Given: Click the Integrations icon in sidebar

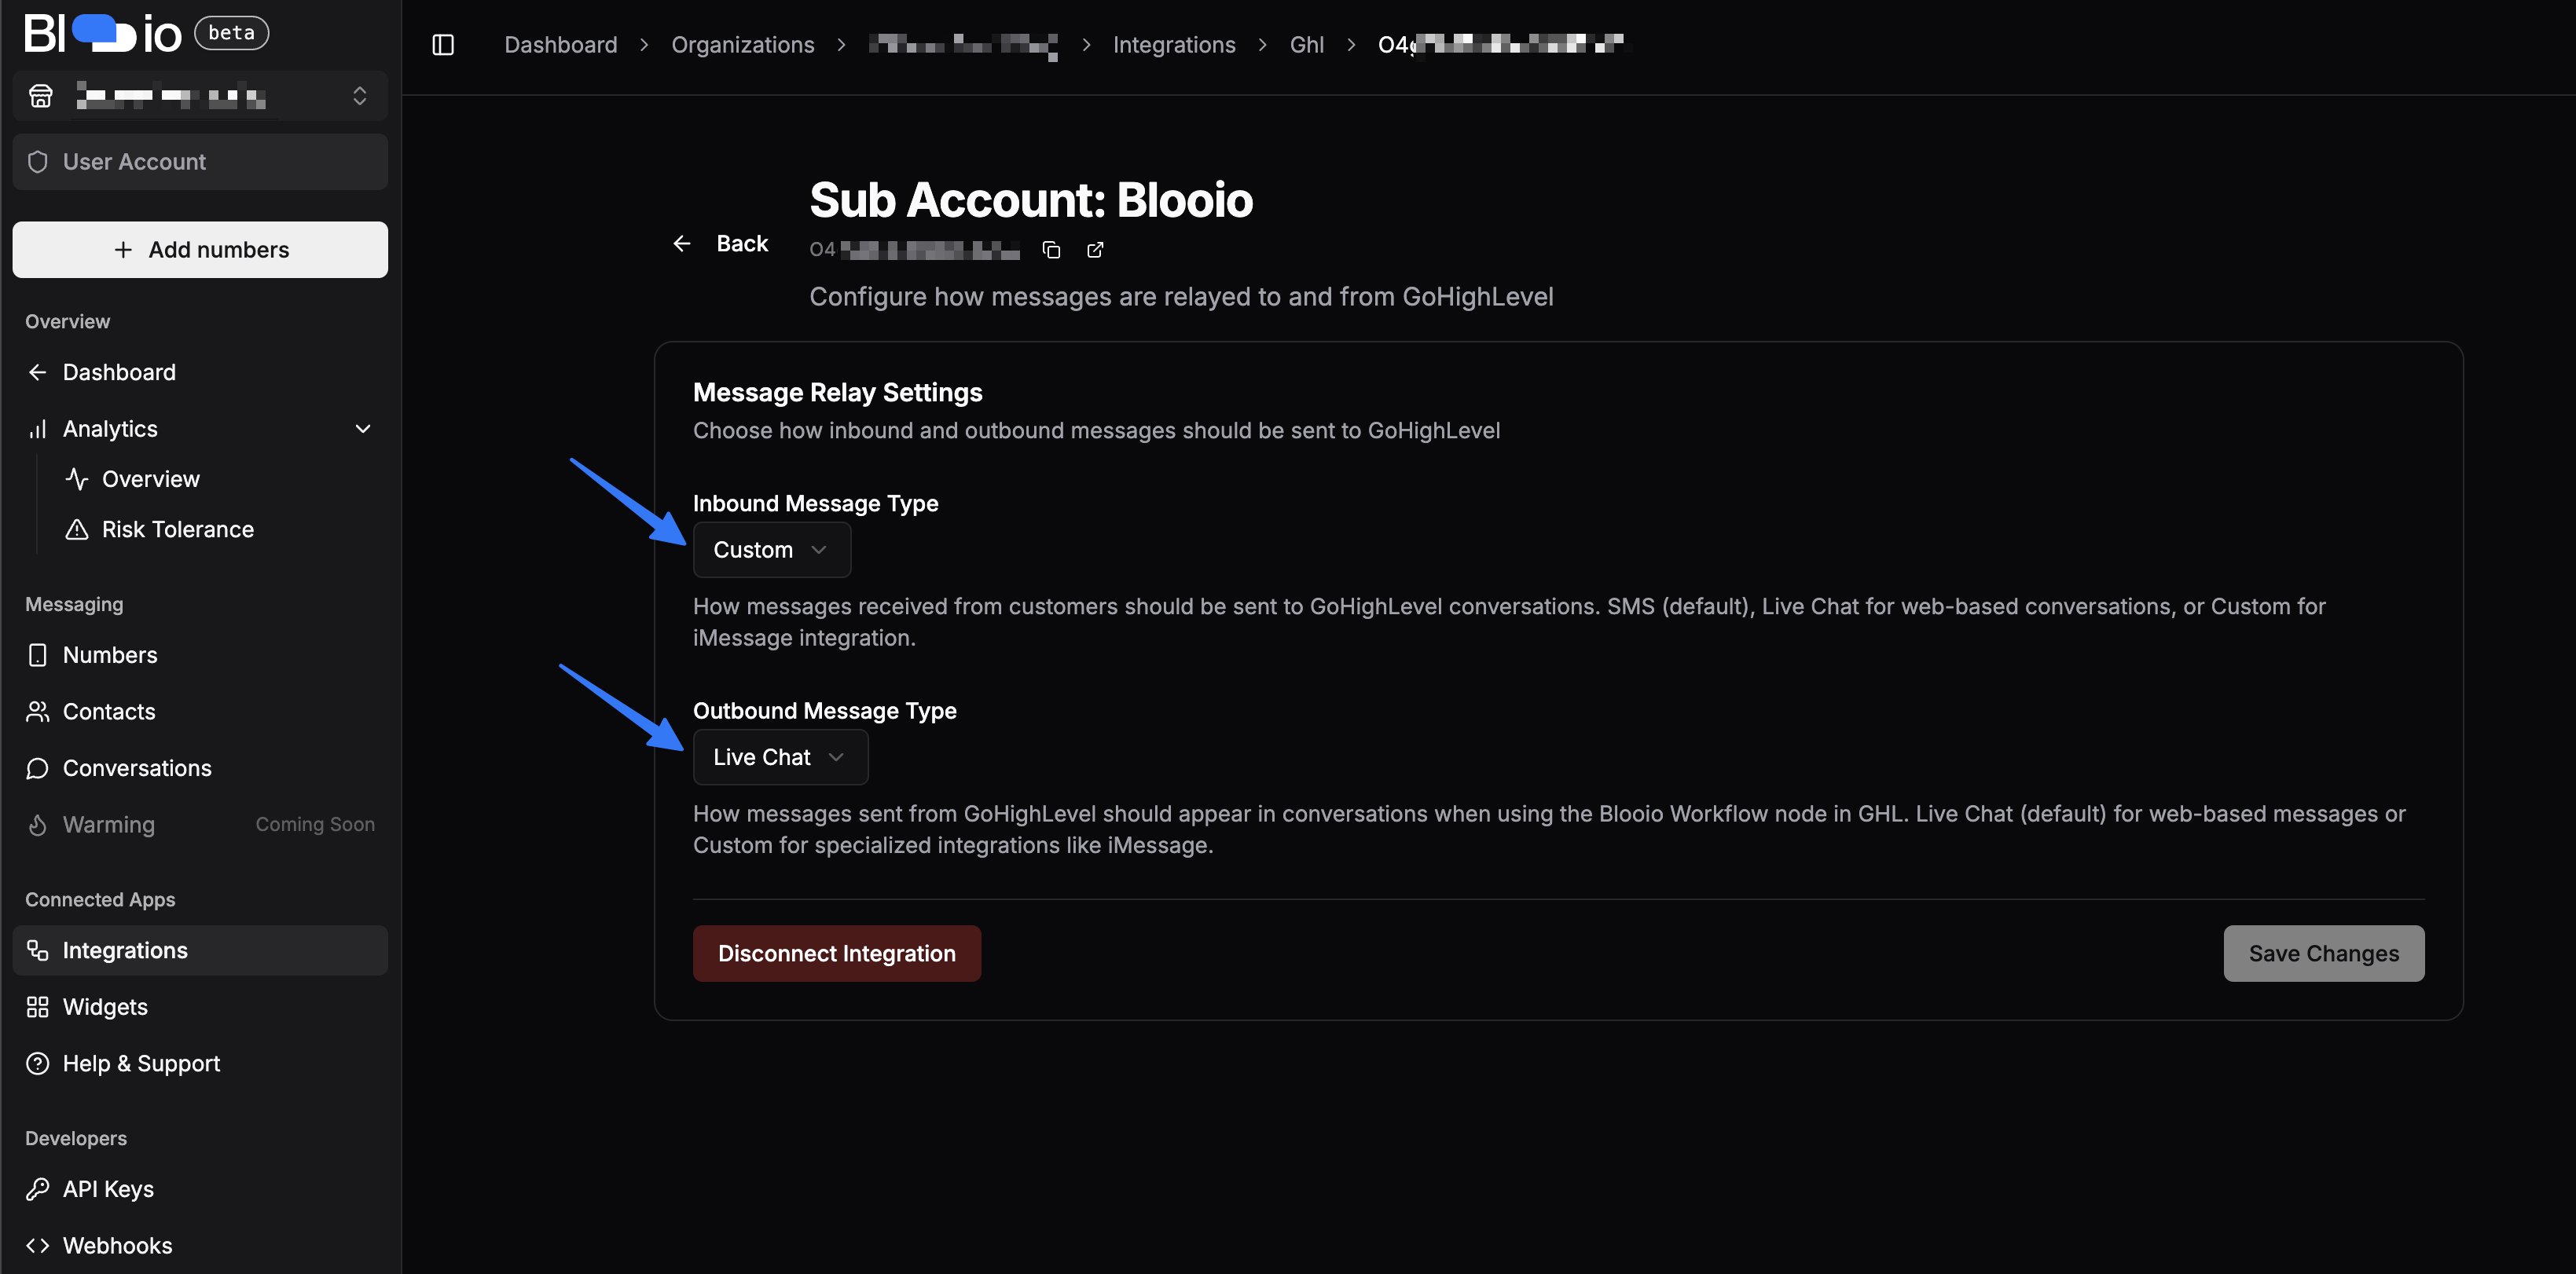Looking at the screenshot, I should click(x=38, y=950).
